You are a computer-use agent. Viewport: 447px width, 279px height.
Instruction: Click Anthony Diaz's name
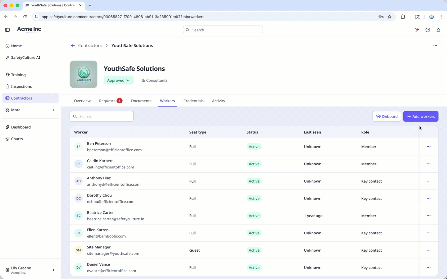click(x=99, y=178)
